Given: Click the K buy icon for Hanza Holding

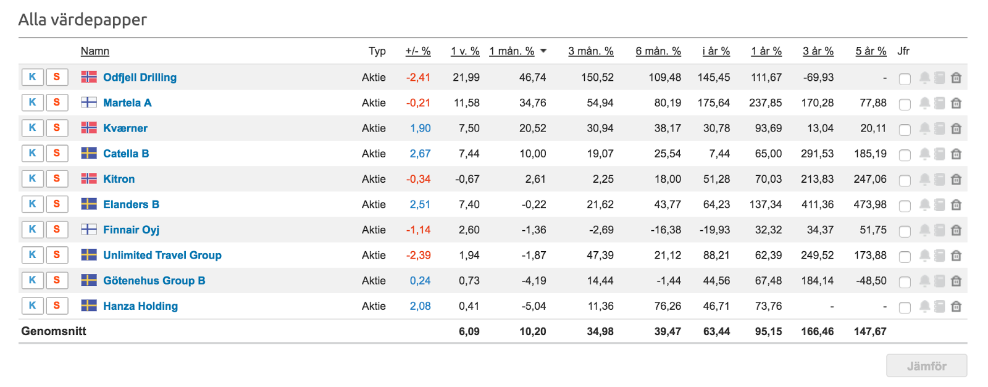Looking at the screenshot, I should tap(33, 305).
